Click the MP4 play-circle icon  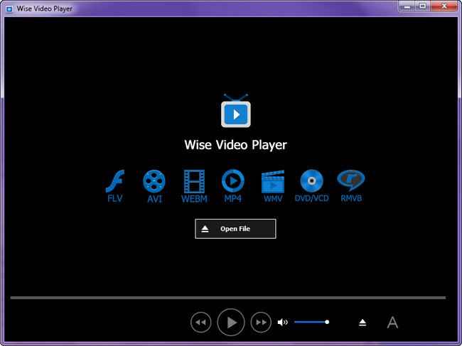coord(232,180)
